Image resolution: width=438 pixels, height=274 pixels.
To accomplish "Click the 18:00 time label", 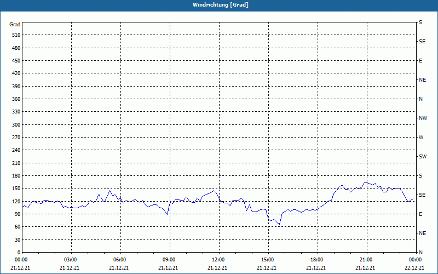I will pos(318,260).
